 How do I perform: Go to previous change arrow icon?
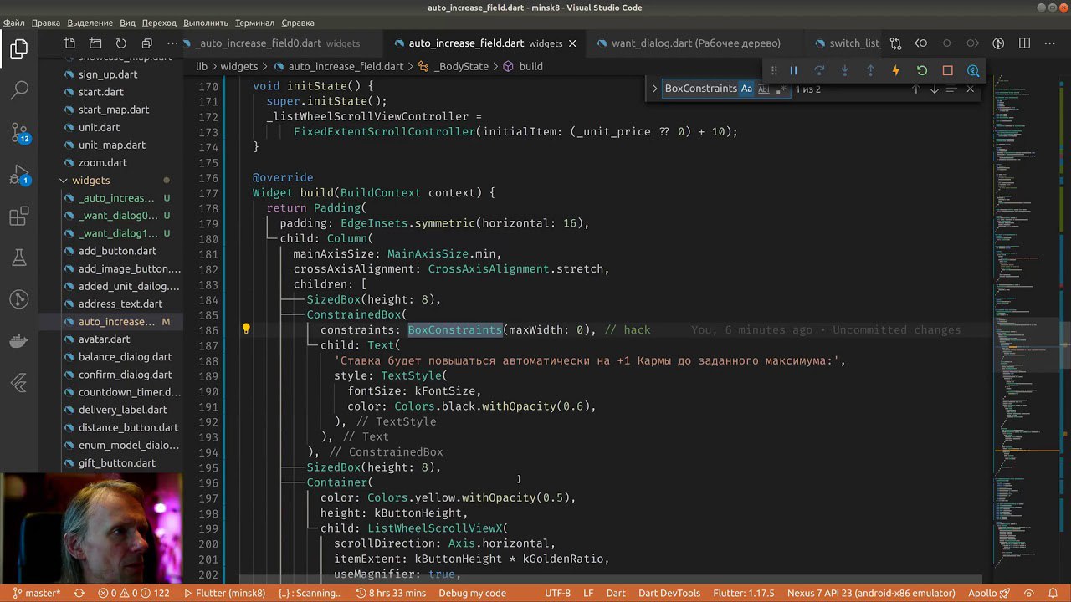point(921,43)
